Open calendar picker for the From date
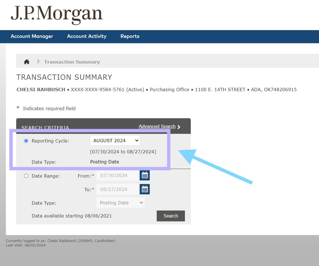The width and height of the screenshot is (319, 266). (145, 175)
